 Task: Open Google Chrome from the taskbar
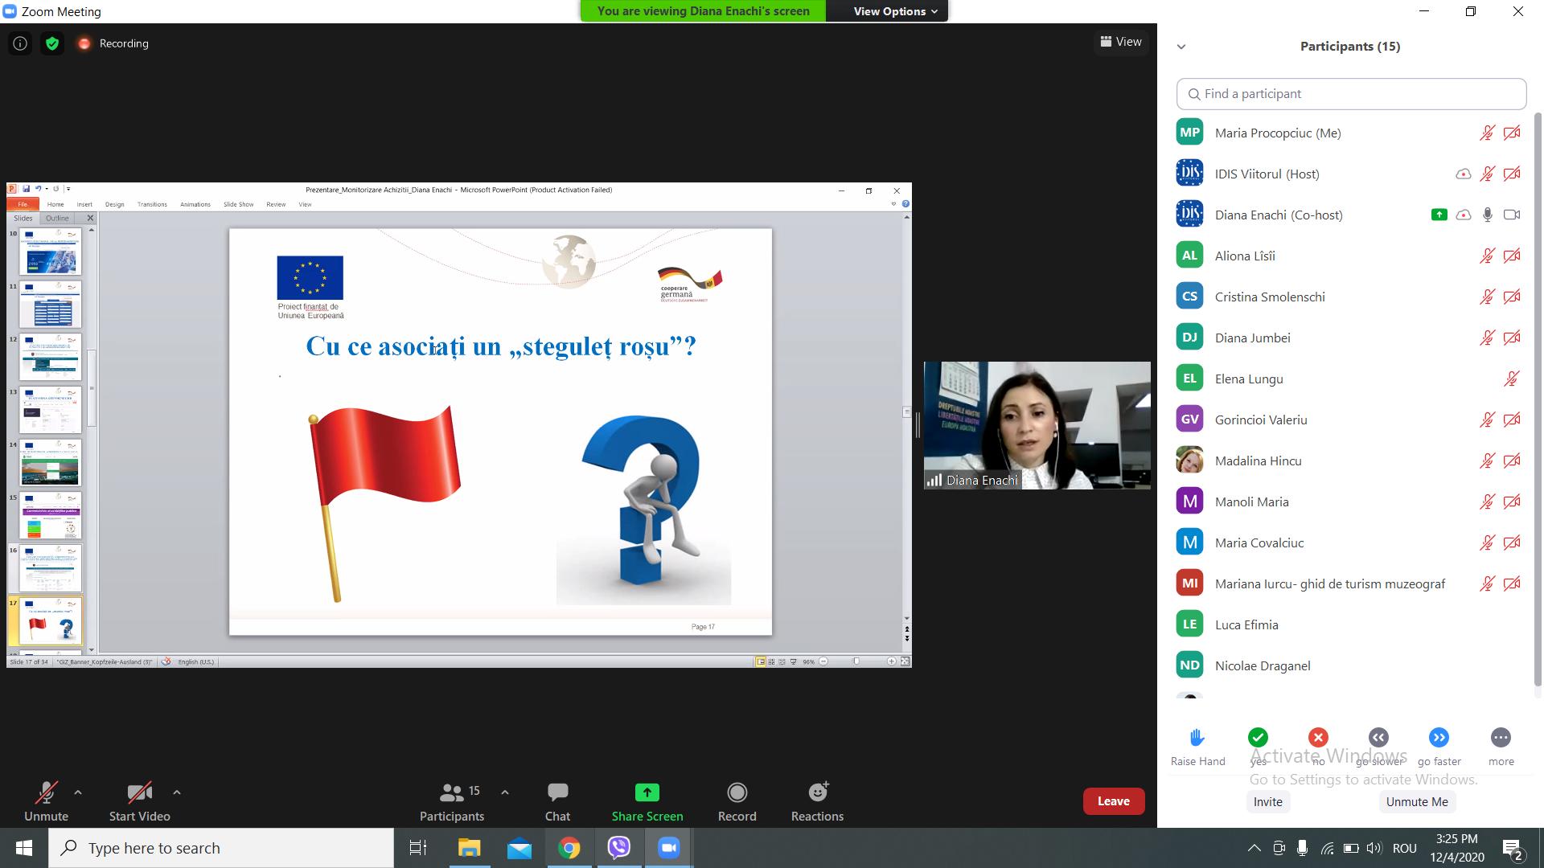pos(569,848)
